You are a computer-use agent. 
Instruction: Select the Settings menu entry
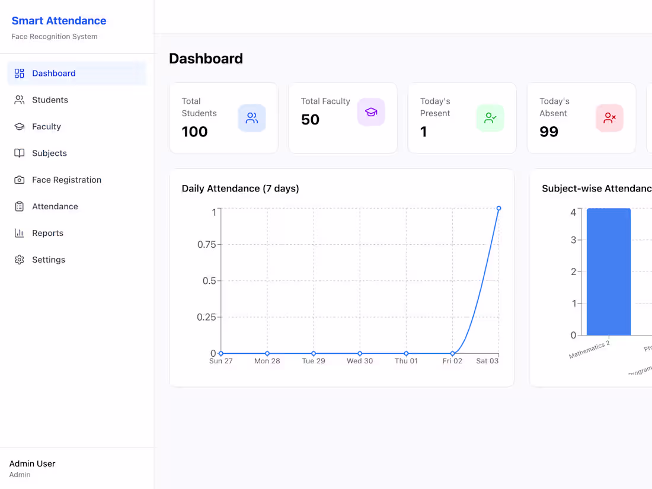77,260
